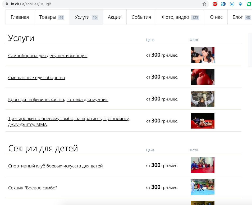
Task: Click Кроссфит и физическая подготовка для мужчин
Action: 58,99
